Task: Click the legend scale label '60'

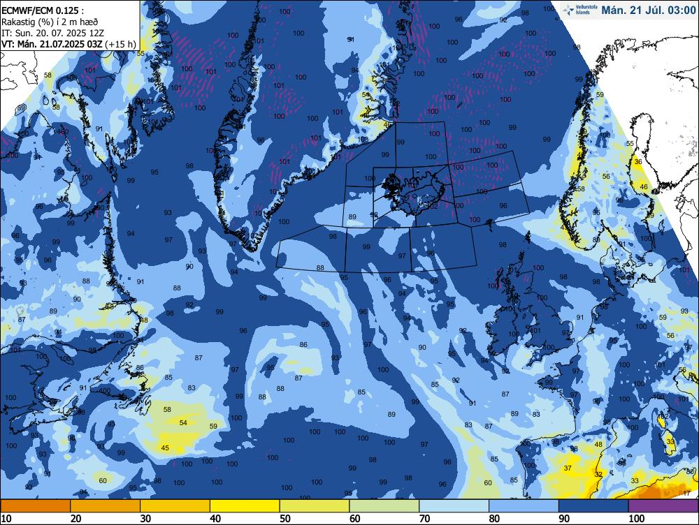Action: tap(355, 519)
